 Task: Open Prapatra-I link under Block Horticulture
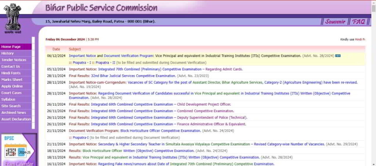tap(80, 138)
